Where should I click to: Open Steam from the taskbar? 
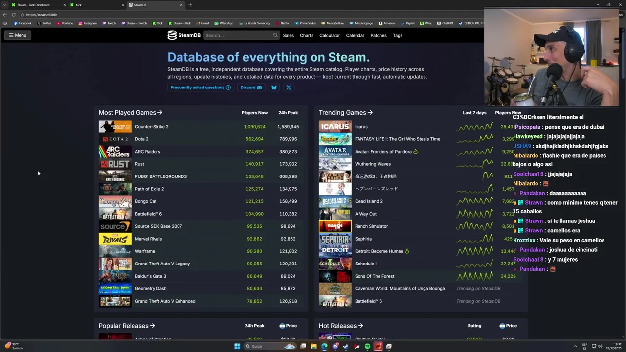pos(346,346)
